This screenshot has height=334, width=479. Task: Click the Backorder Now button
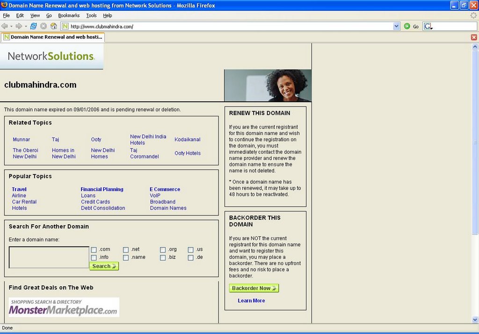click(x=254, y=288)
